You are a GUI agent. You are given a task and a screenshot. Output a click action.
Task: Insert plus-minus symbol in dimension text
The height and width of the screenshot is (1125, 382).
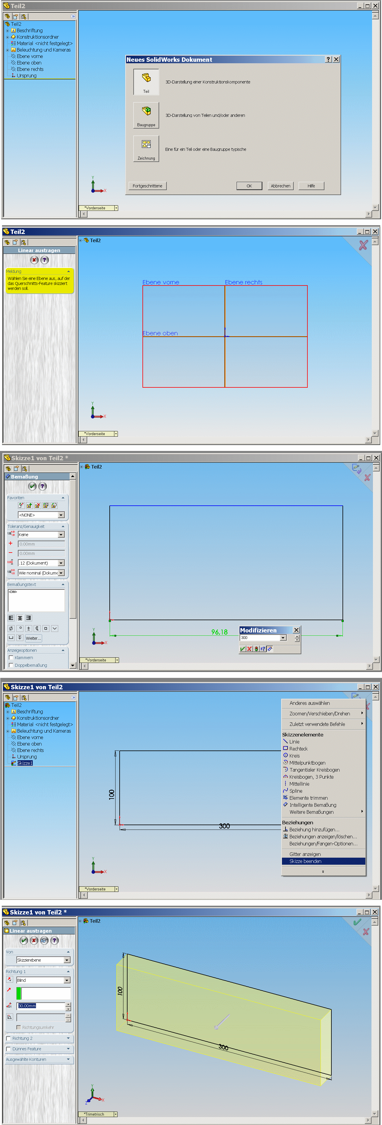pos(29,628)
